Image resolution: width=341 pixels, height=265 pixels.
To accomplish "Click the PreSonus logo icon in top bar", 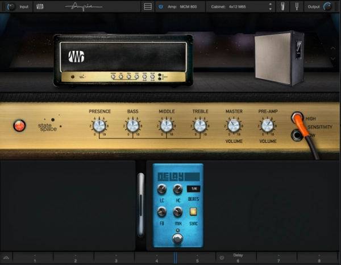I will coord(40,7).
